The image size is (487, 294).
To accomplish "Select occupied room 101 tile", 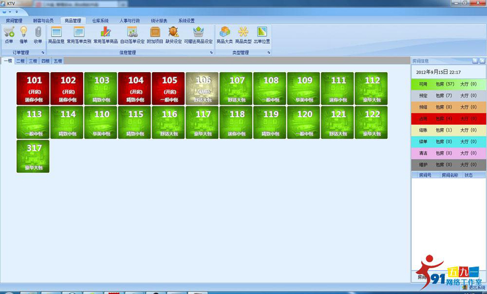I will pos(33,88).
